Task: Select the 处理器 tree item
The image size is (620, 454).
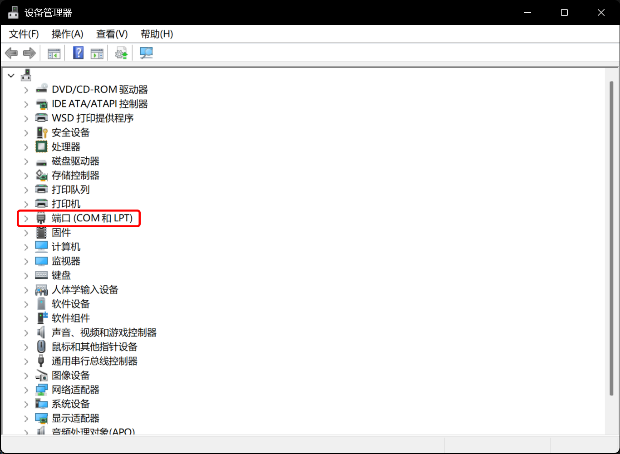Action: 66,147
